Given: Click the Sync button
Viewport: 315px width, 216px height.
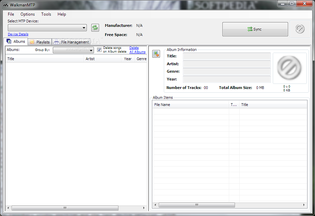Looking at the screenshot, I should pyautogui.click(x=255, y=29).
